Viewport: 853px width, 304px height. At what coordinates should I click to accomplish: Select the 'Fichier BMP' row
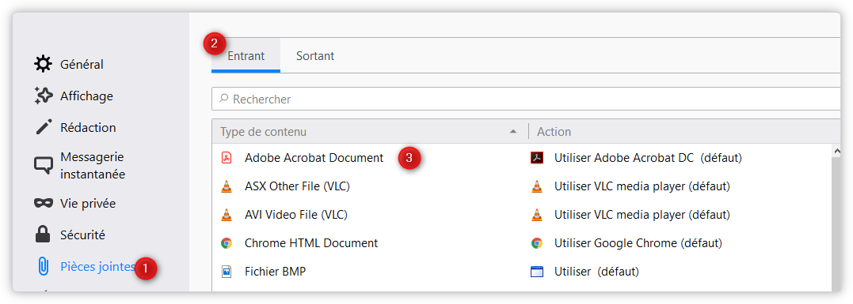[522, 271]
